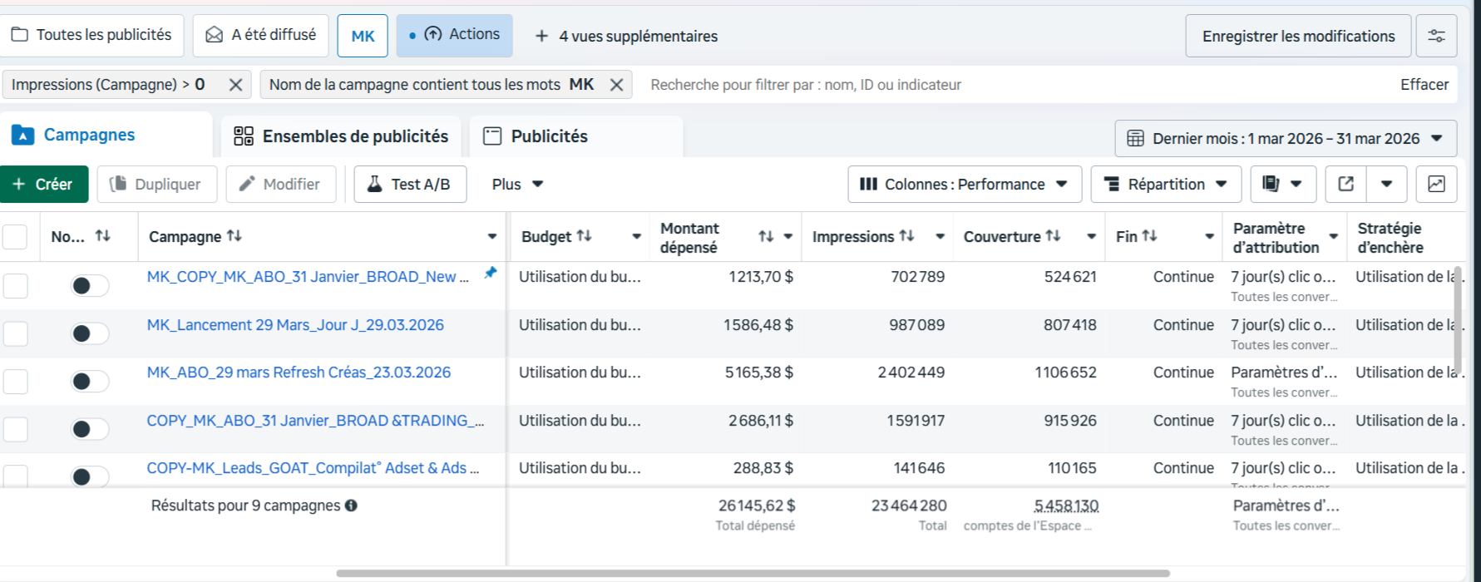Tick the select-all campaigns checkbox
This screenshot has width=1481, height=582.
15,237
